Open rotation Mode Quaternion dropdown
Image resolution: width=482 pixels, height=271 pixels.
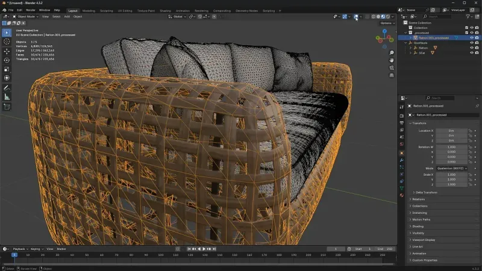pyautogui.click(x=452, y=168)
